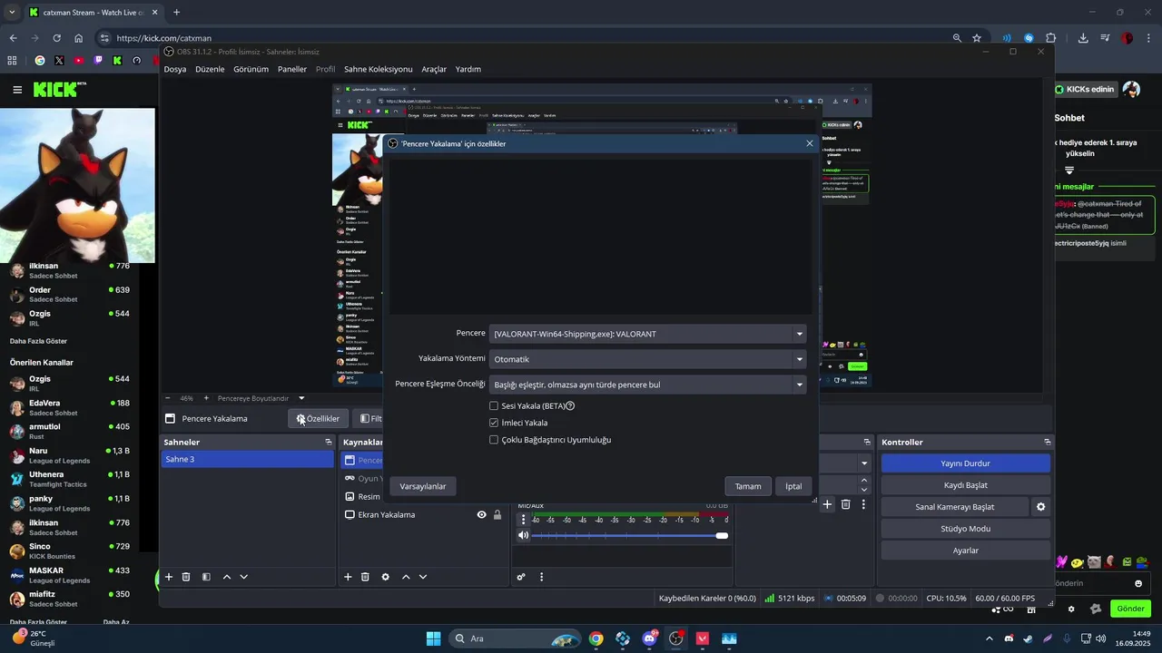
Task: Undock the Sahneler panel with the float icon
Action: (x=329, y=442)
